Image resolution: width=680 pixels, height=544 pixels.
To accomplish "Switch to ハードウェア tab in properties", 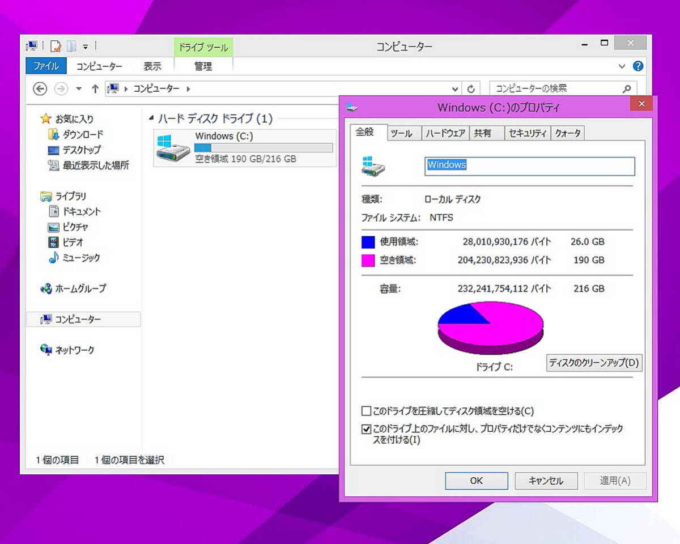I will pyautogui.click(x=445, y=133).
